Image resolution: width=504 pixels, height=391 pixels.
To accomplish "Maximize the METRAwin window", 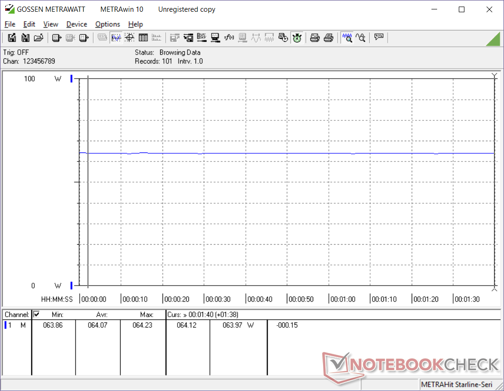I will click(462, 9).
